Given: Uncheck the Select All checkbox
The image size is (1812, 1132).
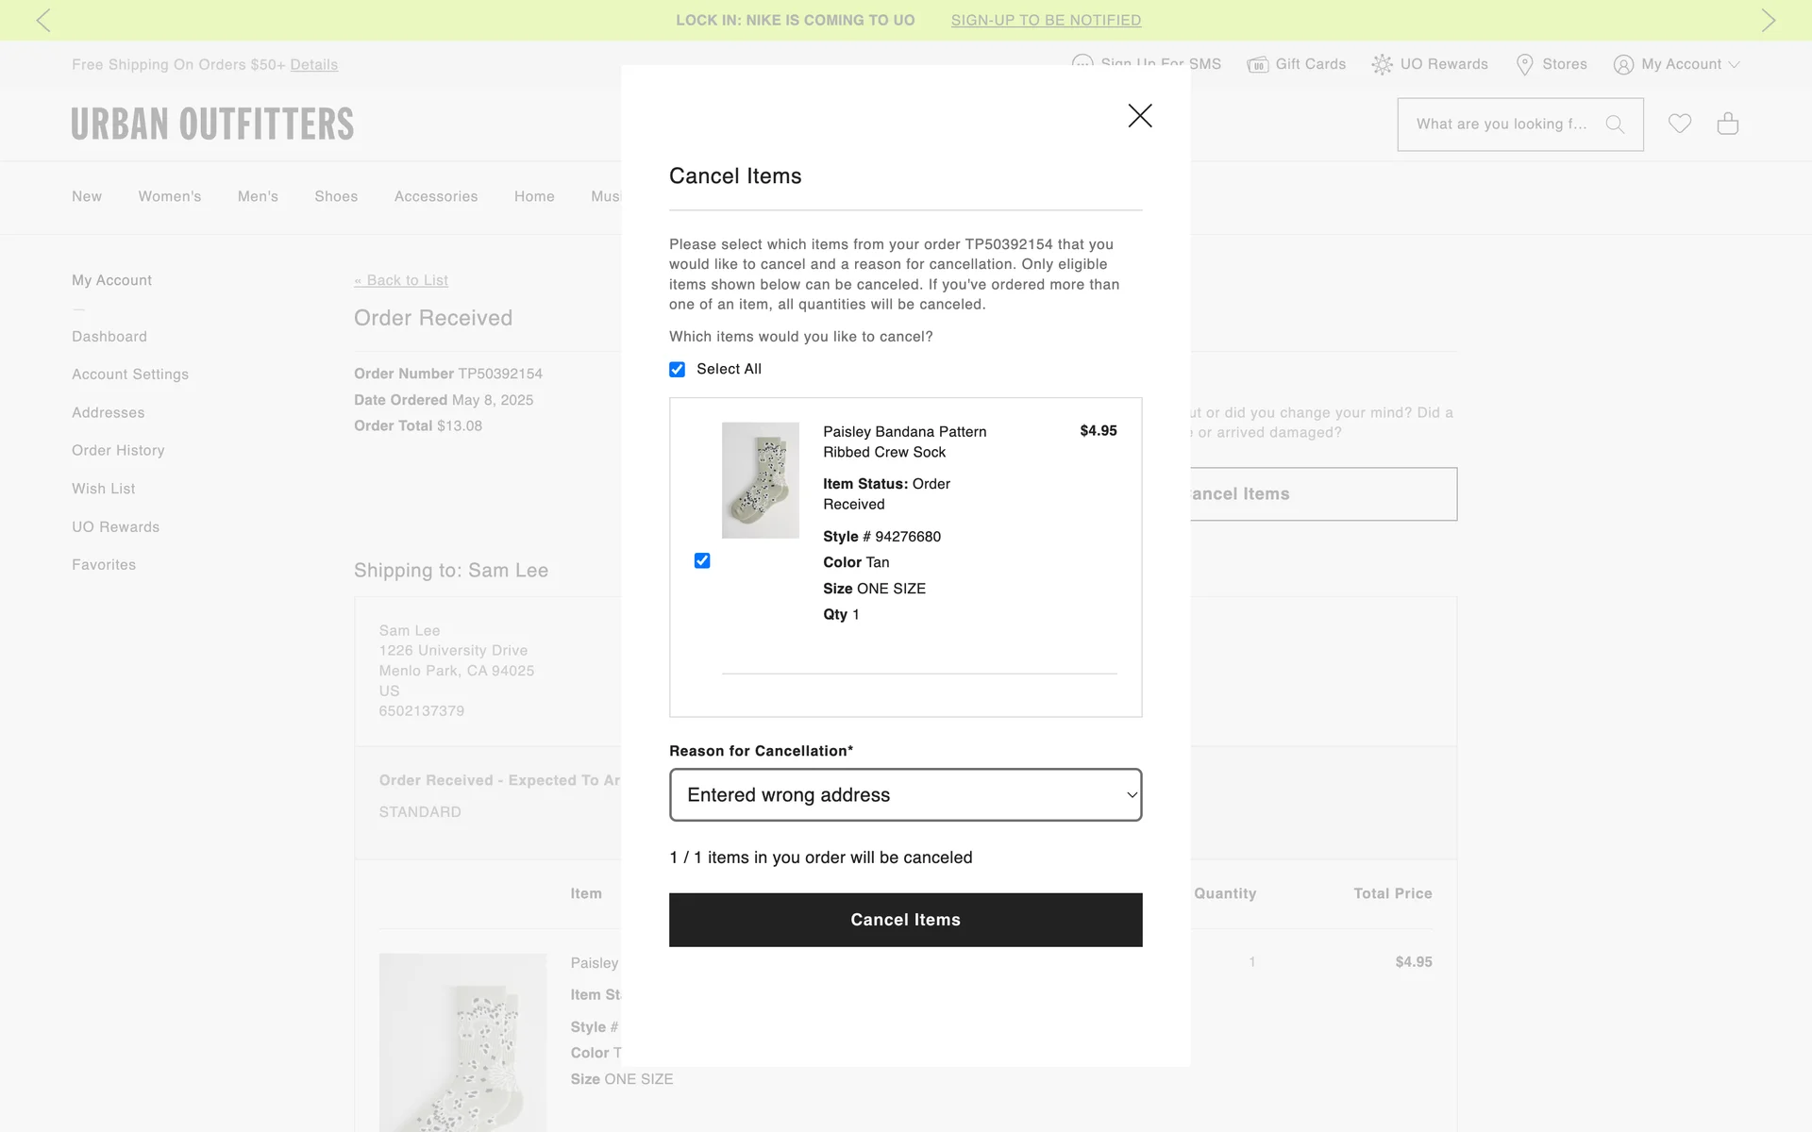Looking at the screenshot, I should pyautogui.click(x=677, y=370).
